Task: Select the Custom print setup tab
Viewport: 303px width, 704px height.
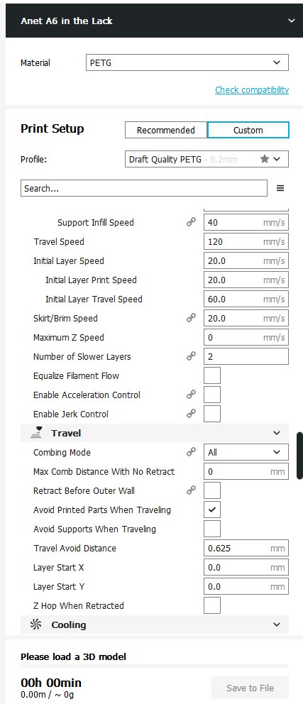Action: click(x=248, y=130)
